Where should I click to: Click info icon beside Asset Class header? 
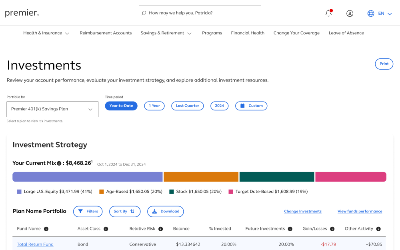point(106,229)
